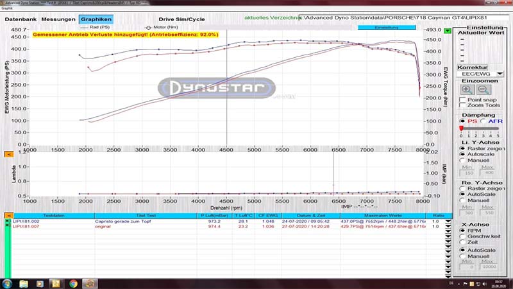The width and height of the screenshot is (513, 289).
Task: Open Windows Start menu
Action: [x=6, y=283]
